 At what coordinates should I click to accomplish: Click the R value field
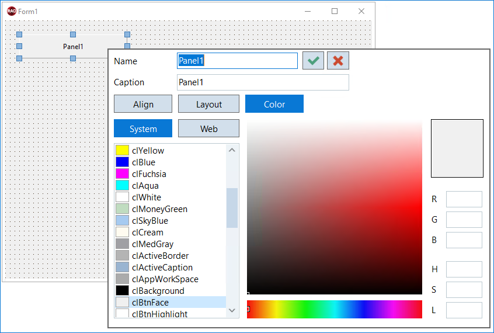coord(464,199)
